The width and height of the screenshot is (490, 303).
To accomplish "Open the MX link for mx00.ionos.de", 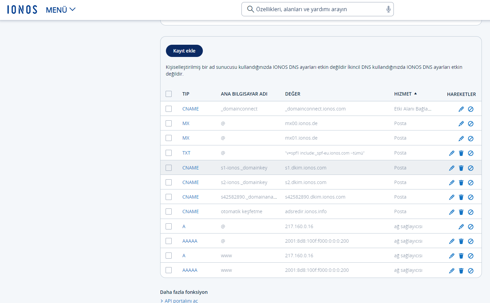I will point(186,123).
